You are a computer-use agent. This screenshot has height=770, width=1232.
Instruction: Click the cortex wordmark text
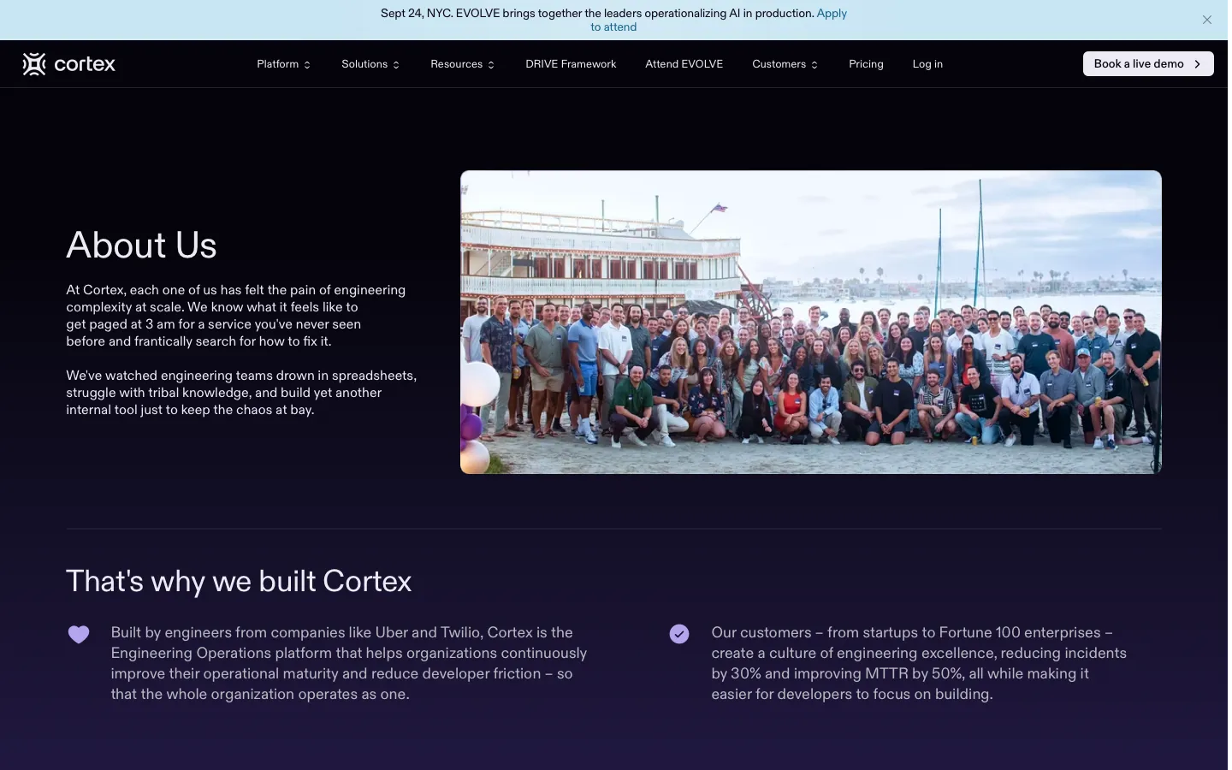click(x=85, y=64)
